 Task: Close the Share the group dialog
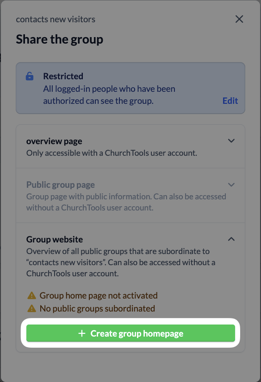[x=239, y=19]
